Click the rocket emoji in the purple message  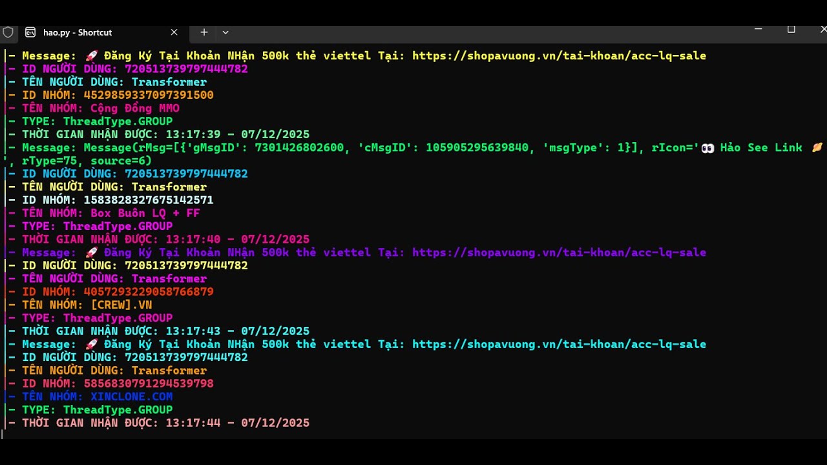click(x=91, y=252)
